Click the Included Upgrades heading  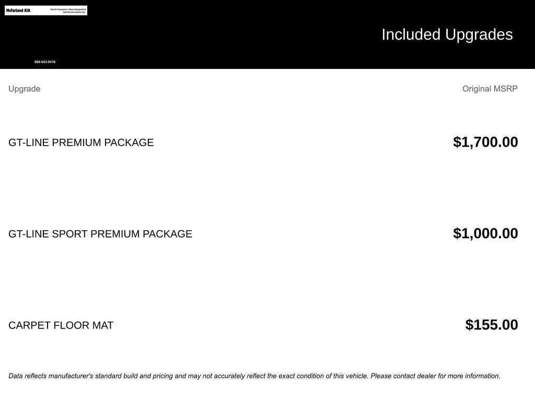[447, 34]
